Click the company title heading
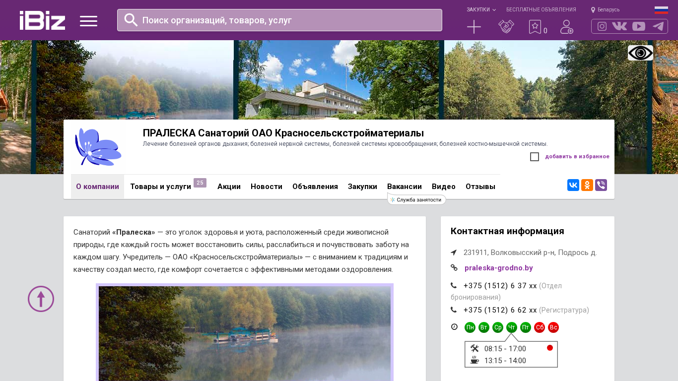This screenshot has width=678, height=381. point(283,133)
